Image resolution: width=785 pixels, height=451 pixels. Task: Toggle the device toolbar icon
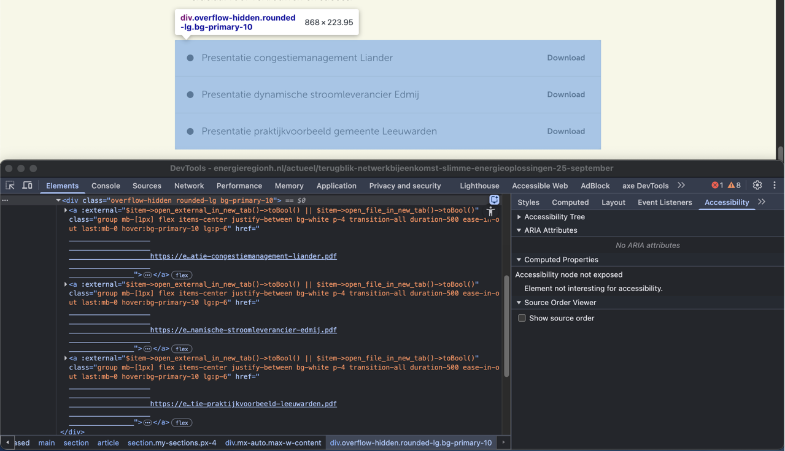28,185
